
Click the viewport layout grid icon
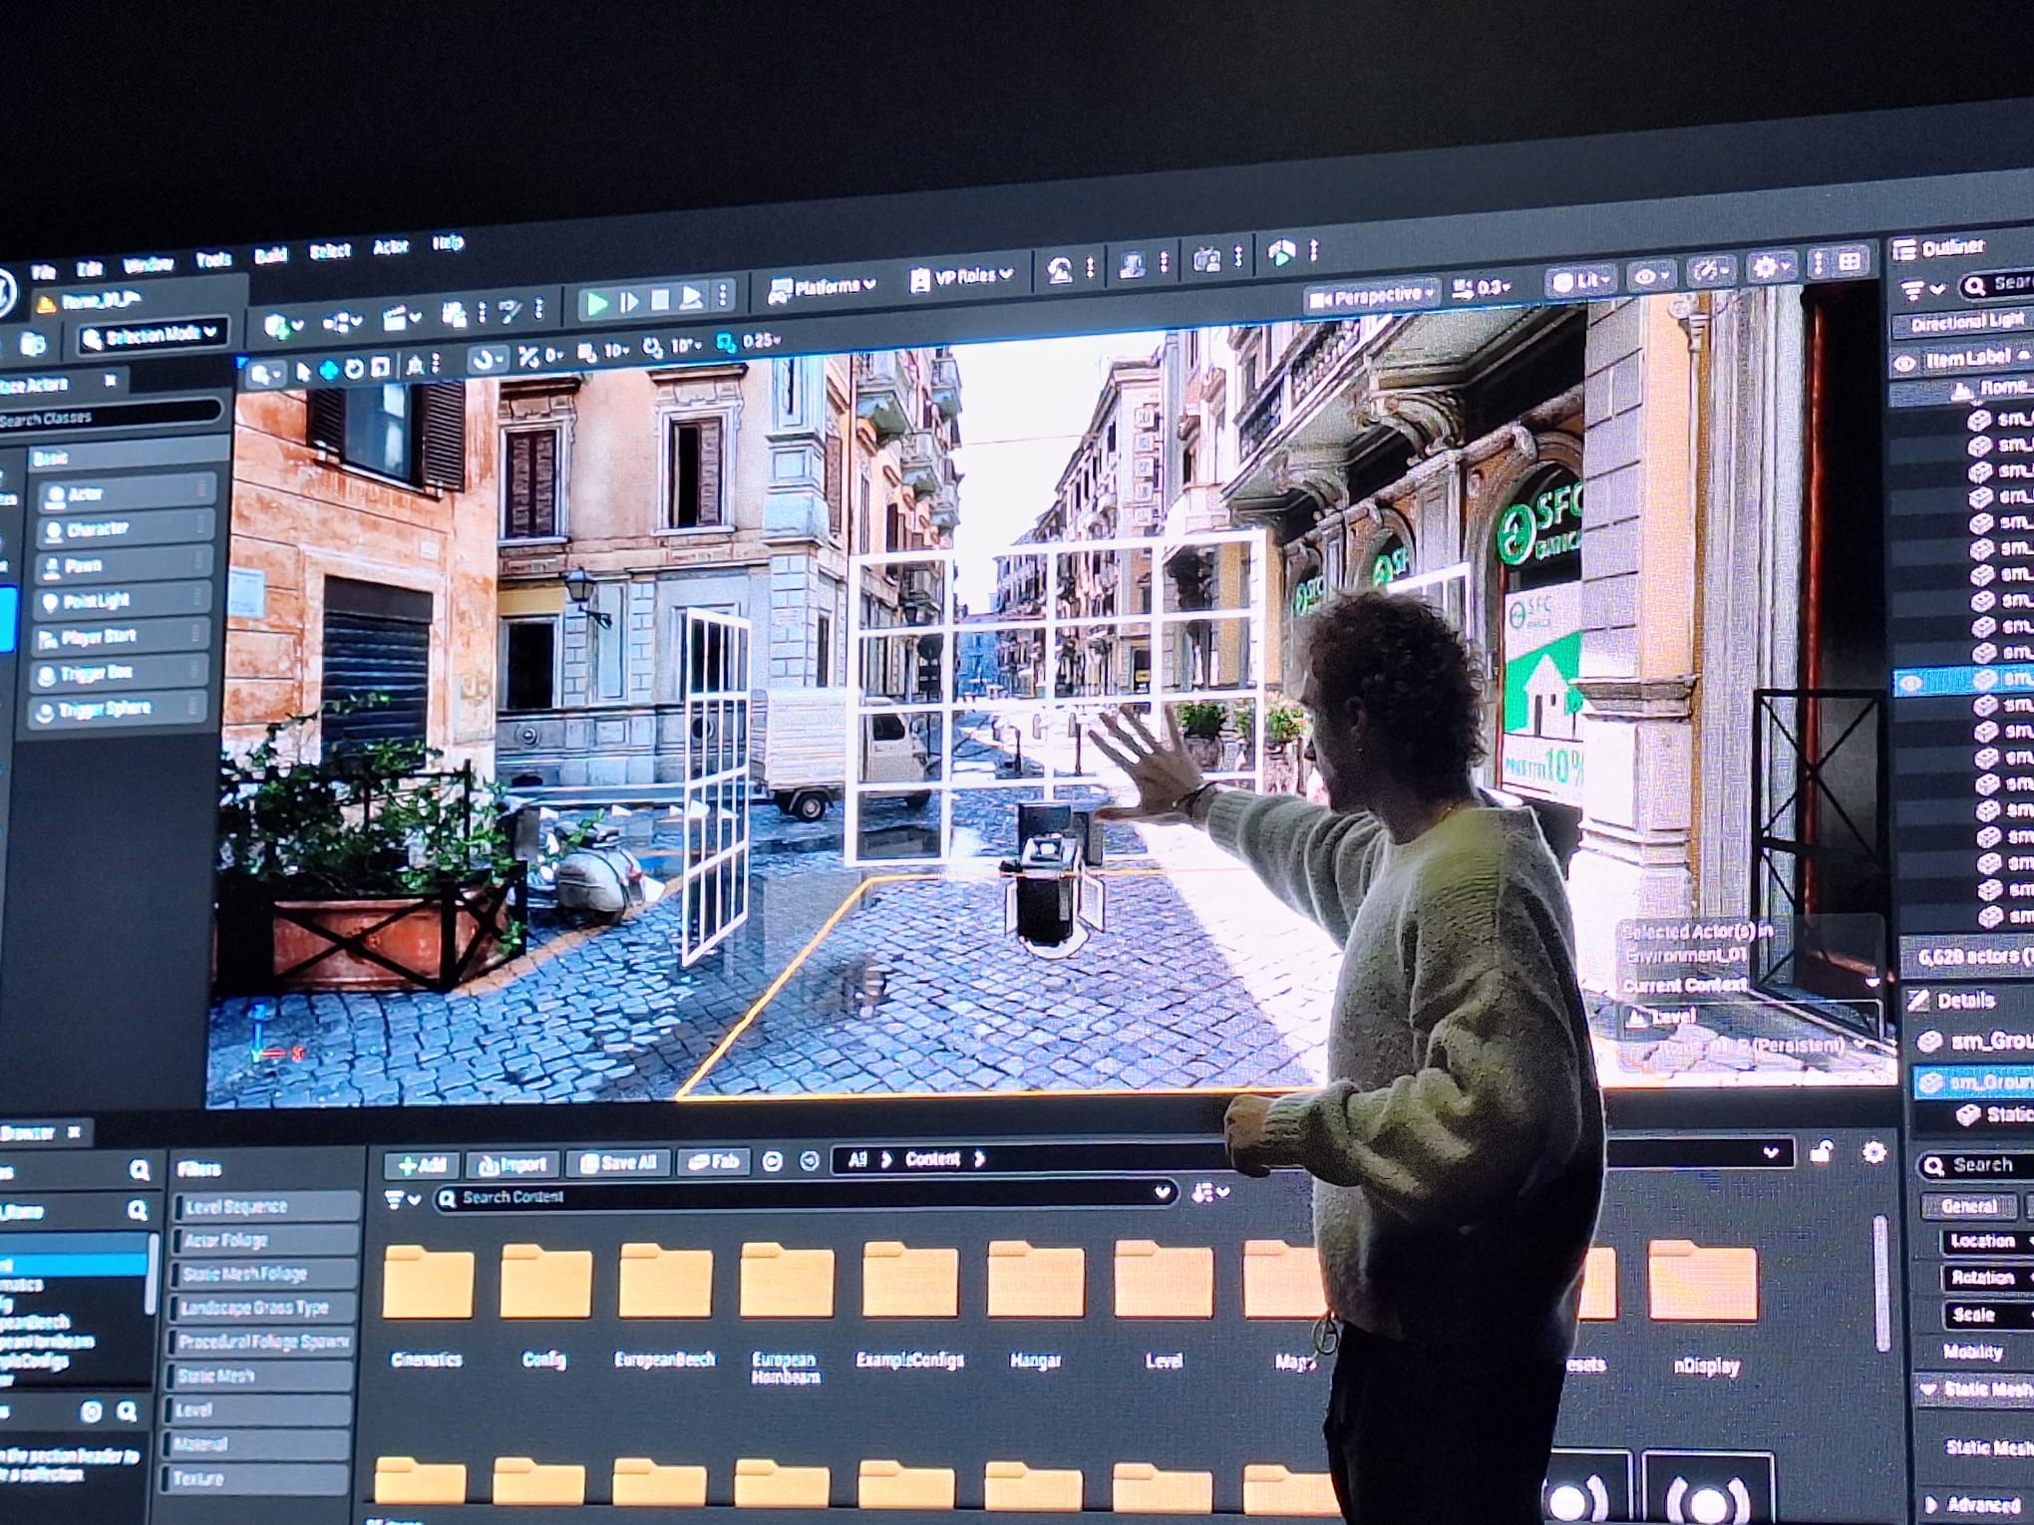(x=1850, y=262)
